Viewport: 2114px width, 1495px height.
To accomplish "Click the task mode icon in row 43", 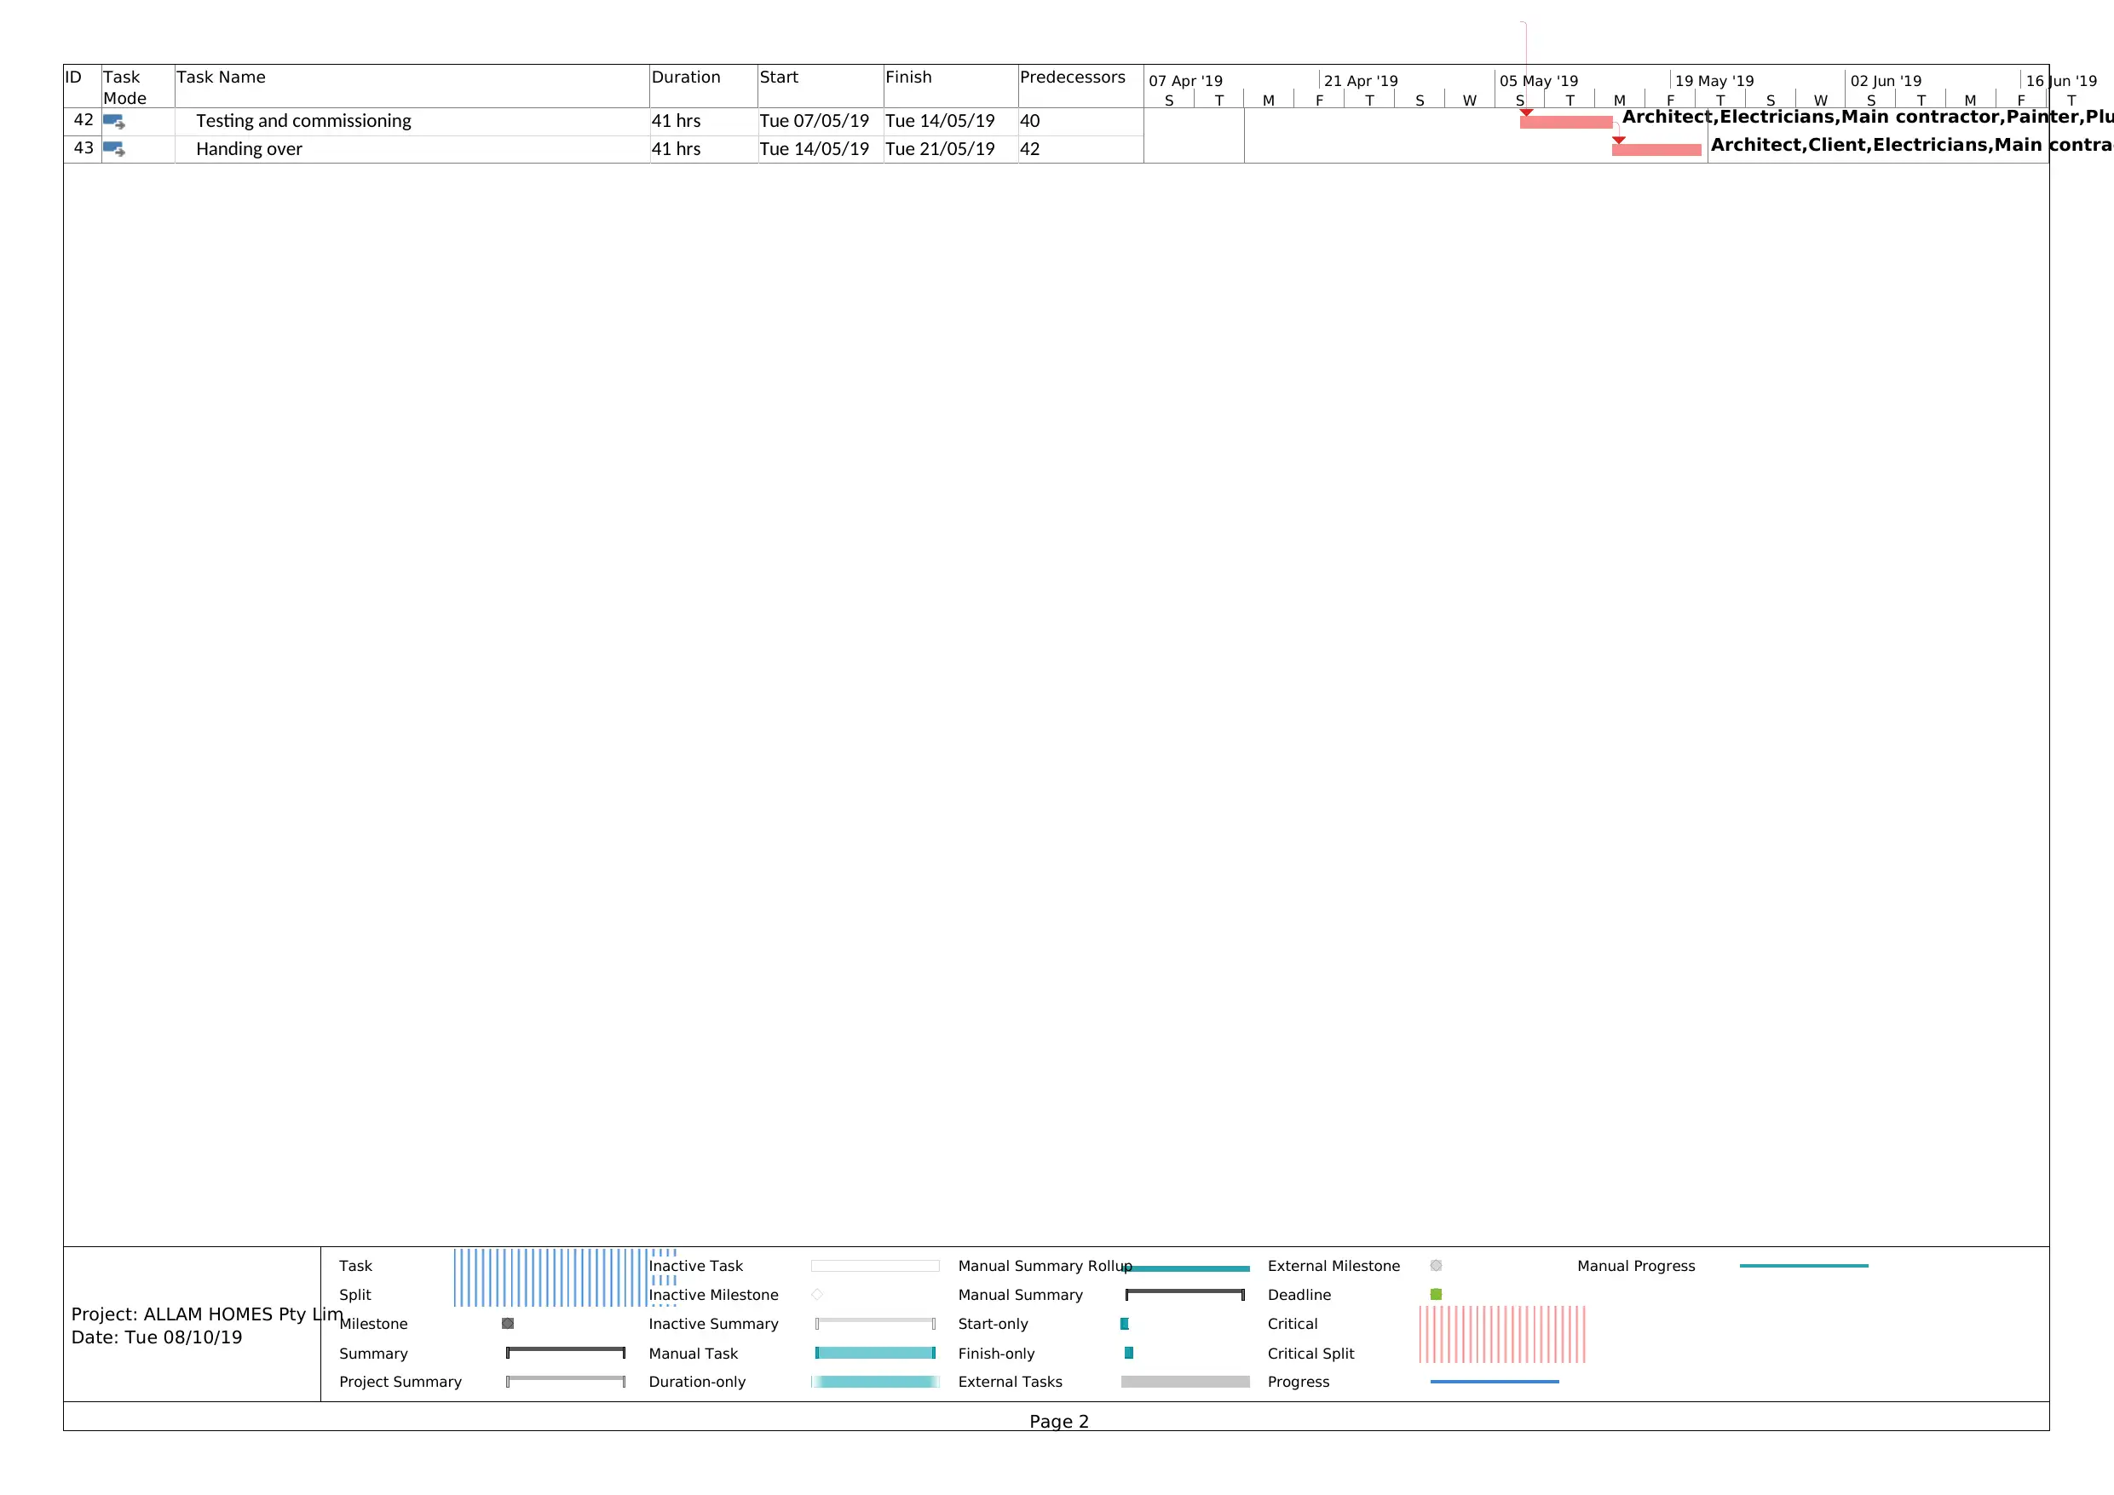I will tap(114, 149).
